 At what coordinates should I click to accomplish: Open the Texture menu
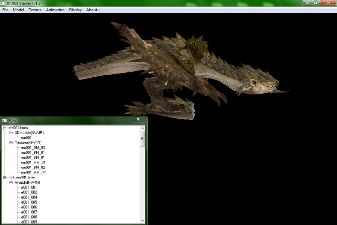35,10
